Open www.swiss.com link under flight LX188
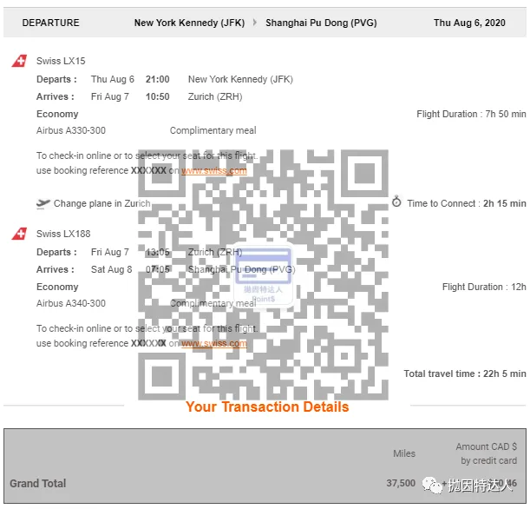This screenshot has width=530, height=509. (214, 343)
